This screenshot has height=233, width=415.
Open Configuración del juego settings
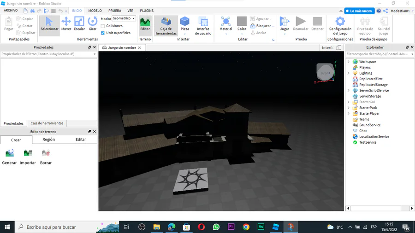(x=340, y=26)
